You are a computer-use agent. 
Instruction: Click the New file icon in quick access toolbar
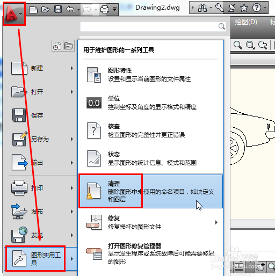(33, 9)
